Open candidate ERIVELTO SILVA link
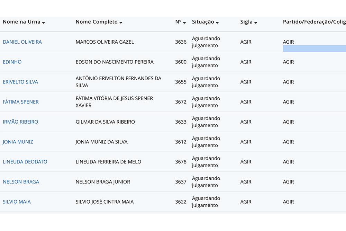Viewport: 346px width, 231px height. pos(20,82)
